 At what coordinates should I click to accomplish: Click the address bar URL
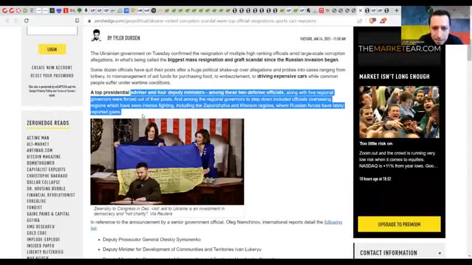point(205,21)
